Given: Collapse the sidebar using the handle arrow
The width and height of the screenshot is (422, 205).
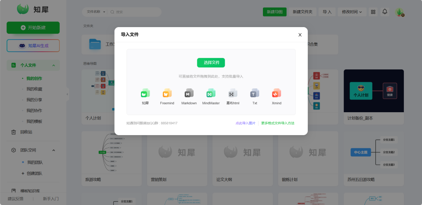Looking at the screenshot, I should (x=68, y=94).
